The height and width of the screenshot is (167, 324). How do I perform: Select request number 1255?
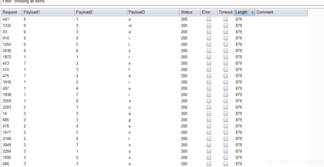[x=7, y=44]
